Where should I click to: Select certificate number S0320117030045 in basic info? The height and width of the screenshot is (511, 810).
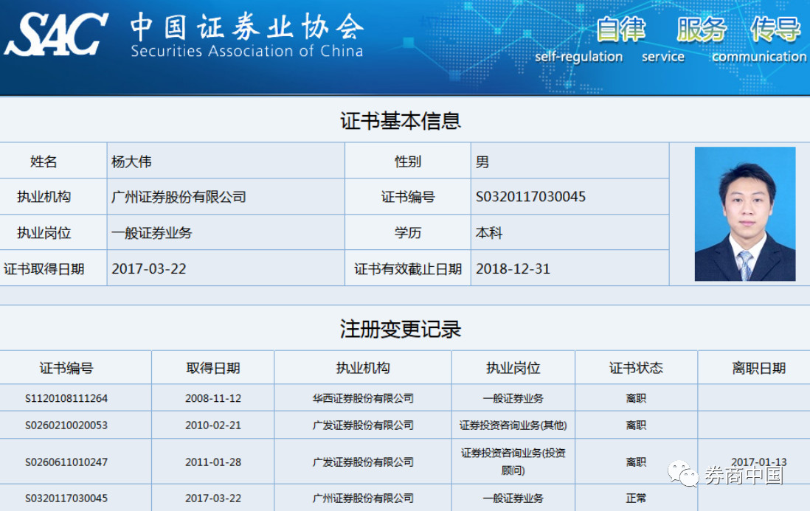(x=530, y=197)
